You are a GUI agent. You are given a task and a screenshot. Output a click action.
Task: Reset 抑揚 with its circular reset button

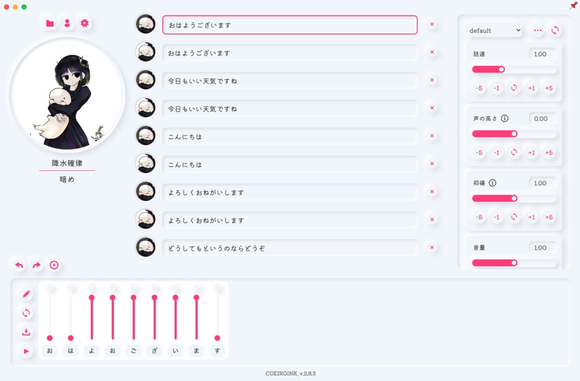click(x=514, y=217)
